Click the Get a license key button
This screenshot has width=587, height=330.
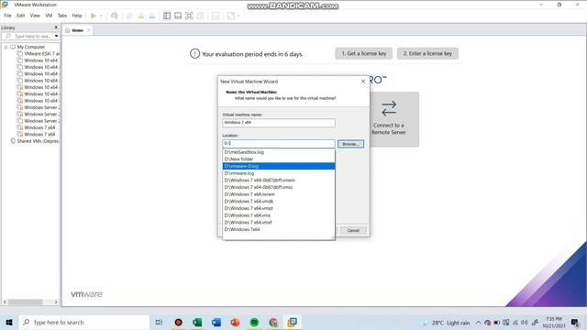coord(363,54)
